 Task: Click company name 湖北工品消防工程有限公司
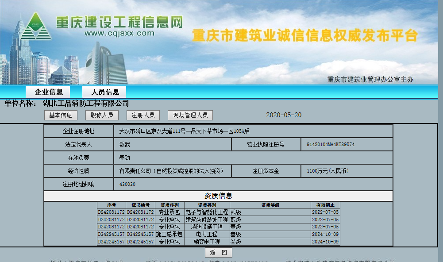[x=86, y=104]
